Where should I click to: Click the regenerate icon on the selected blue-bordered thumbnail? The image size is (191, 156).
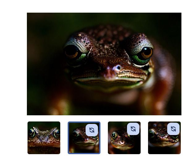point(92,130)
